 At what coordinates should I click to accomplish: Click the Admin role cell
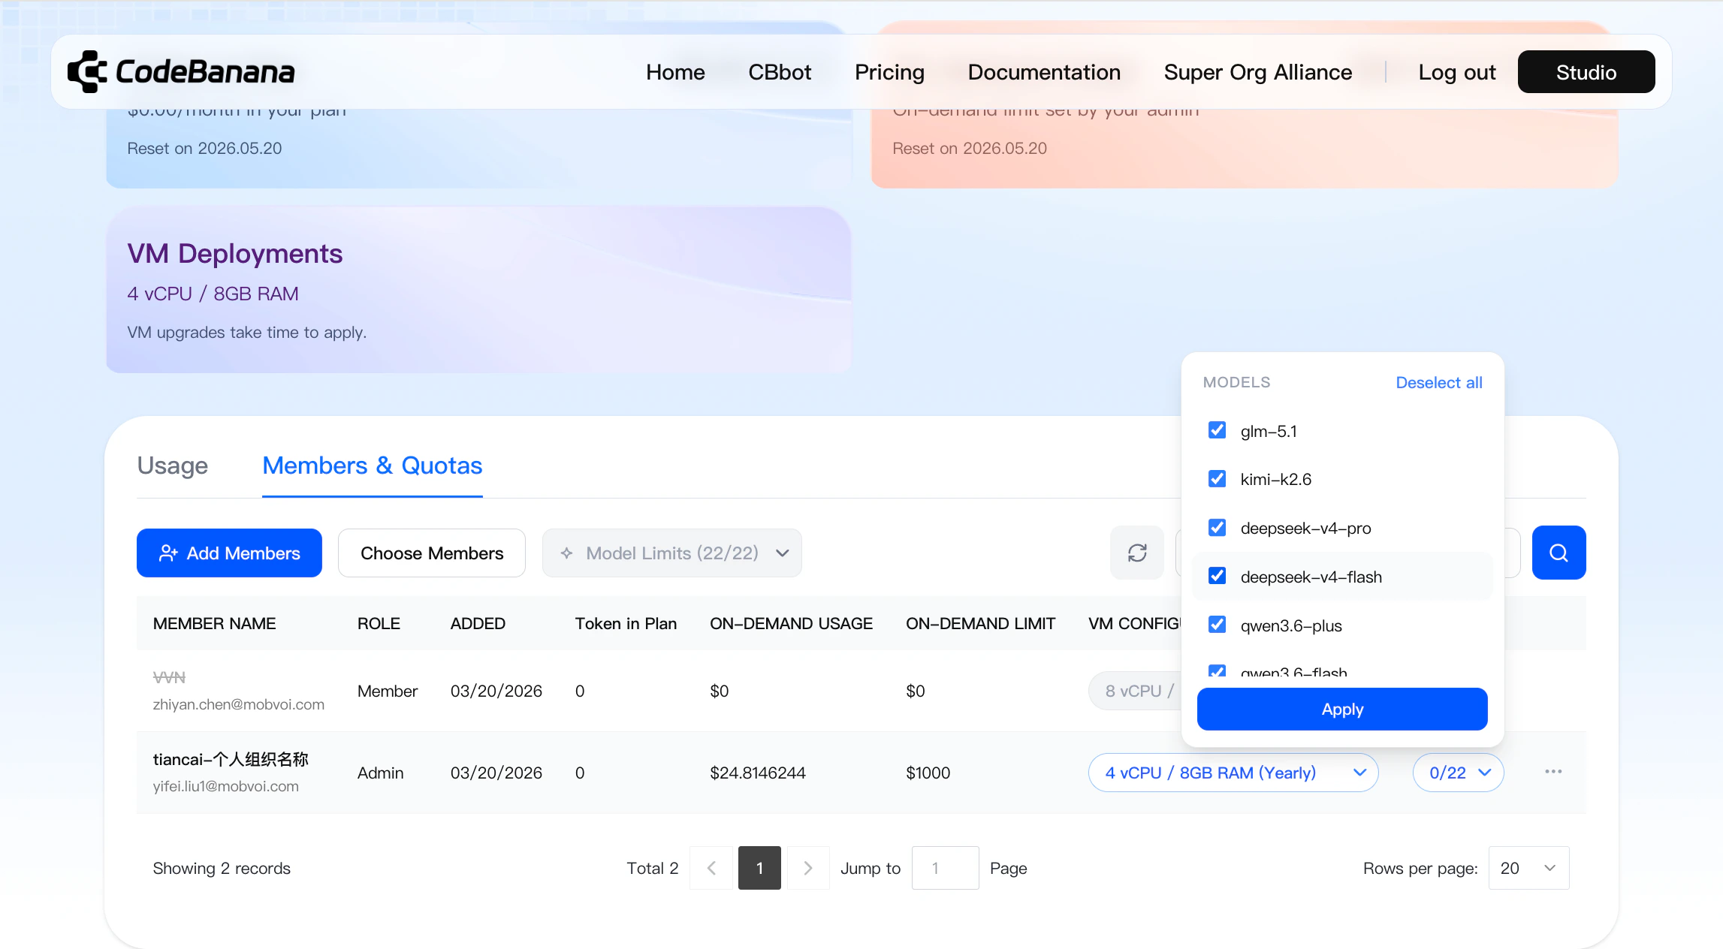coord(380,773)
